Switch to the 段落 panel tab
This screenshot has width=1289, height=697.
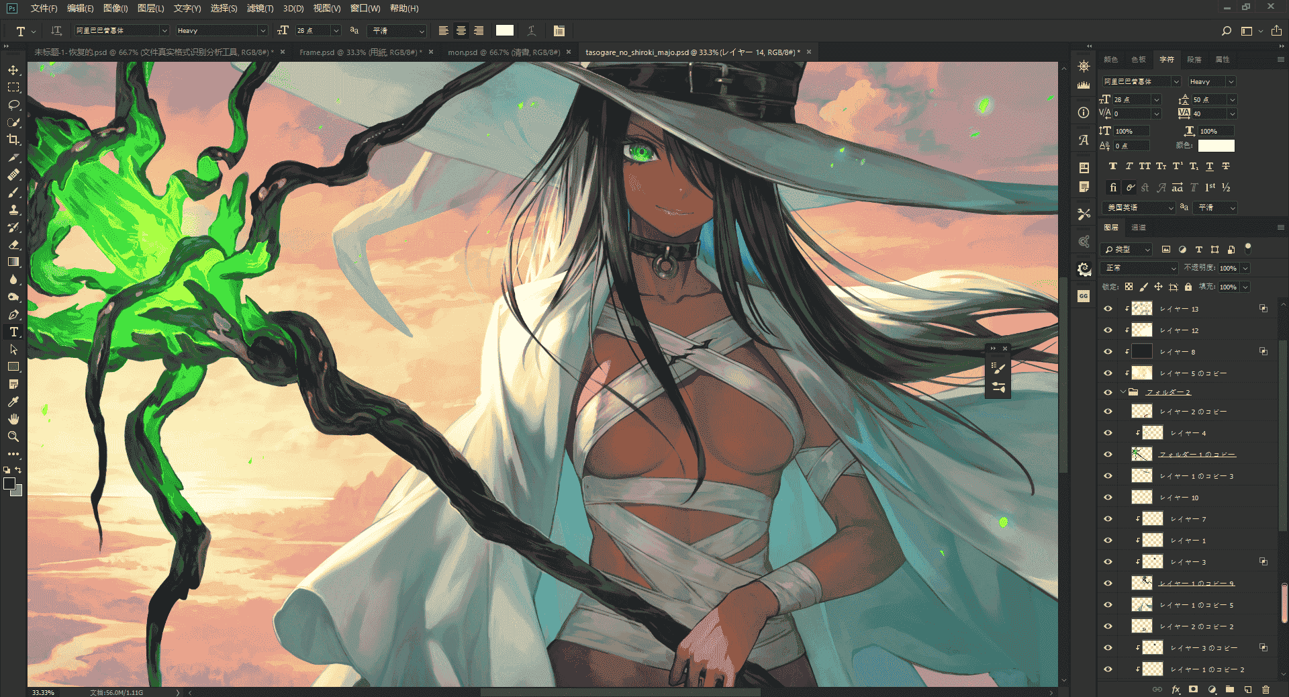pos(1194,60)
